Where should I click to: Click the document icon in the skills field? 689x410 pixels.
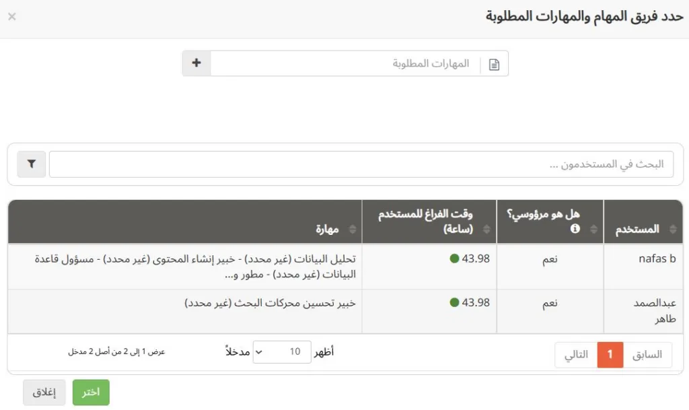[495, 64]
